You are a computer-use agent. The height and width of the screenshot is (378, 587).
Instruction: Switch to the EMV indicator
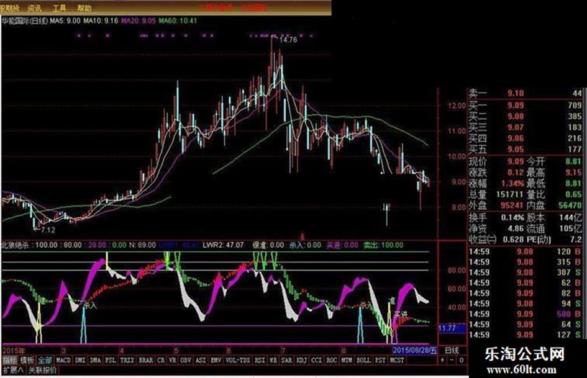216,360
